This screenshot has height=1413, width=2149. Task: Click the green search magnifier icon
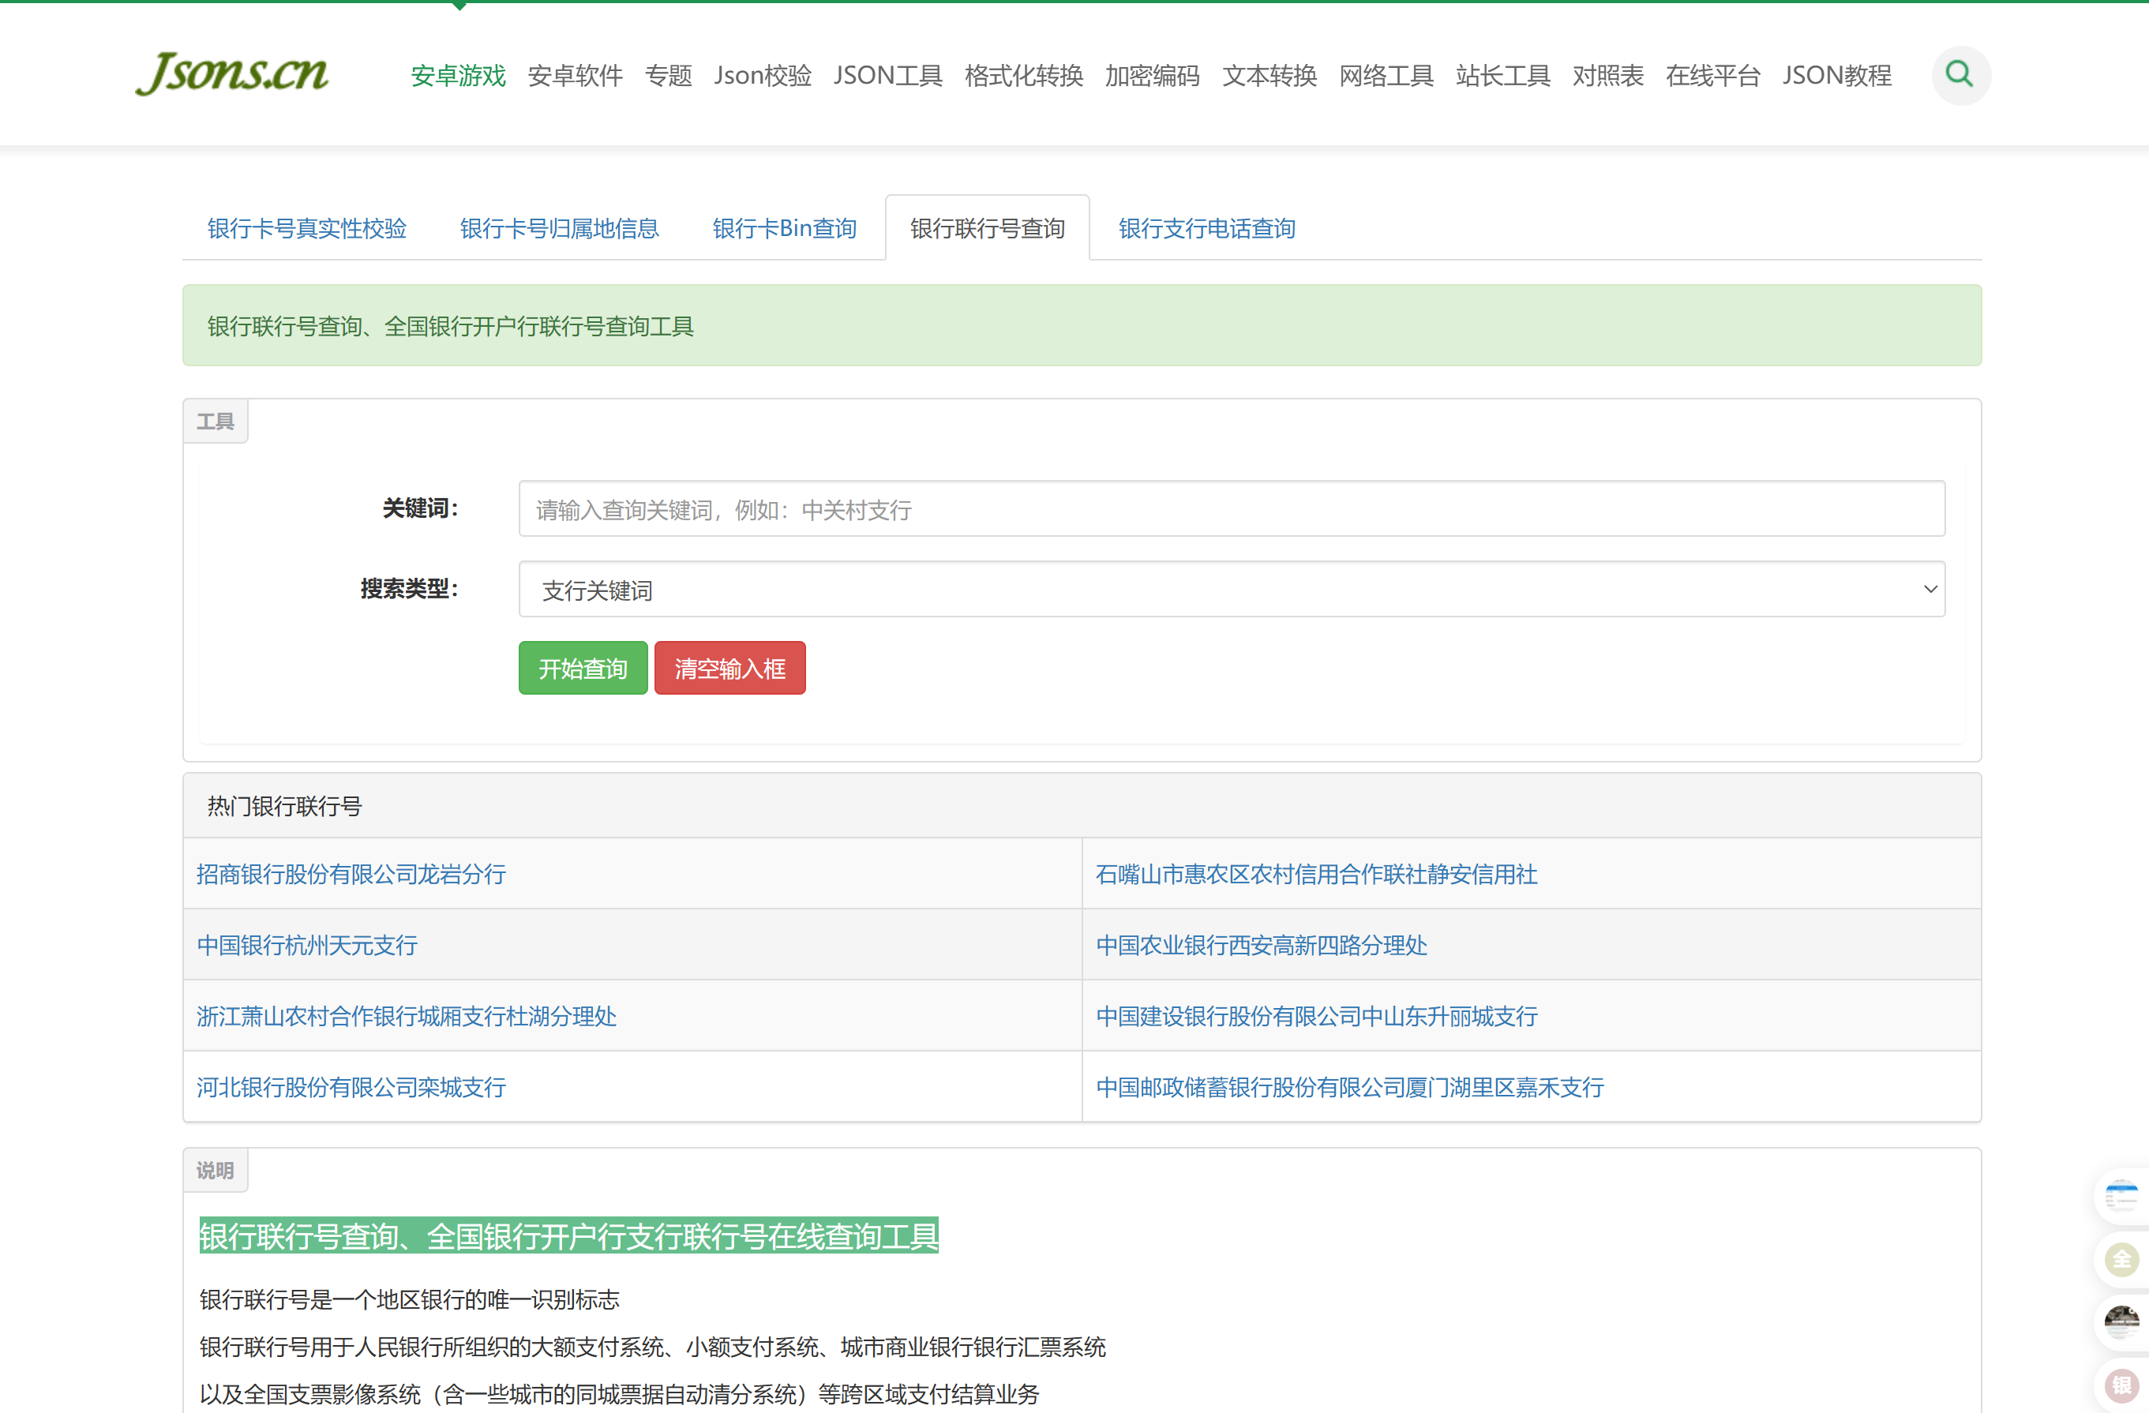tap(1960, 74)
